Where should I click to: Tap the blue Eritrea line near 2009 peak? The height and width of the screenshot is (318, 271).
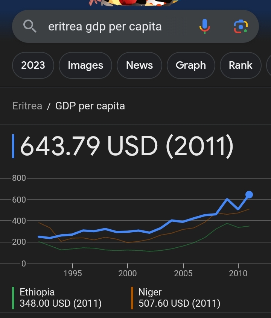tap(227, 200)
